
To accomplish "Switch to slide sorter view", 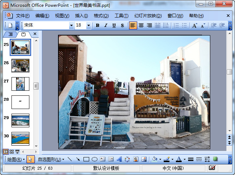I will coord(11,152).
